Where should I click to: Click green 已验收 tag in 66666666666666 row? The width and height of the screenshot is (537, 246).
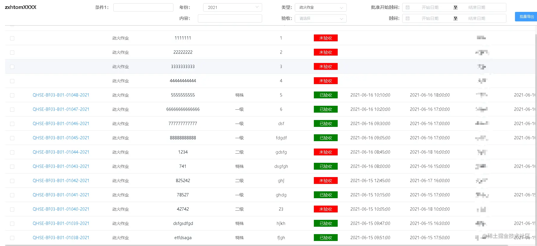coord(326,109)
